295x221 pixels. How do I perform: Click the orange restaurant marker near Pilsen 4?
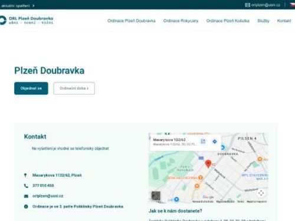(x=260, y=159)
